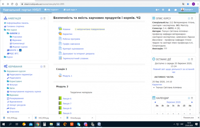200x128 pixels.
Task: Collapse the Навігація block
Action: point(41,19)
